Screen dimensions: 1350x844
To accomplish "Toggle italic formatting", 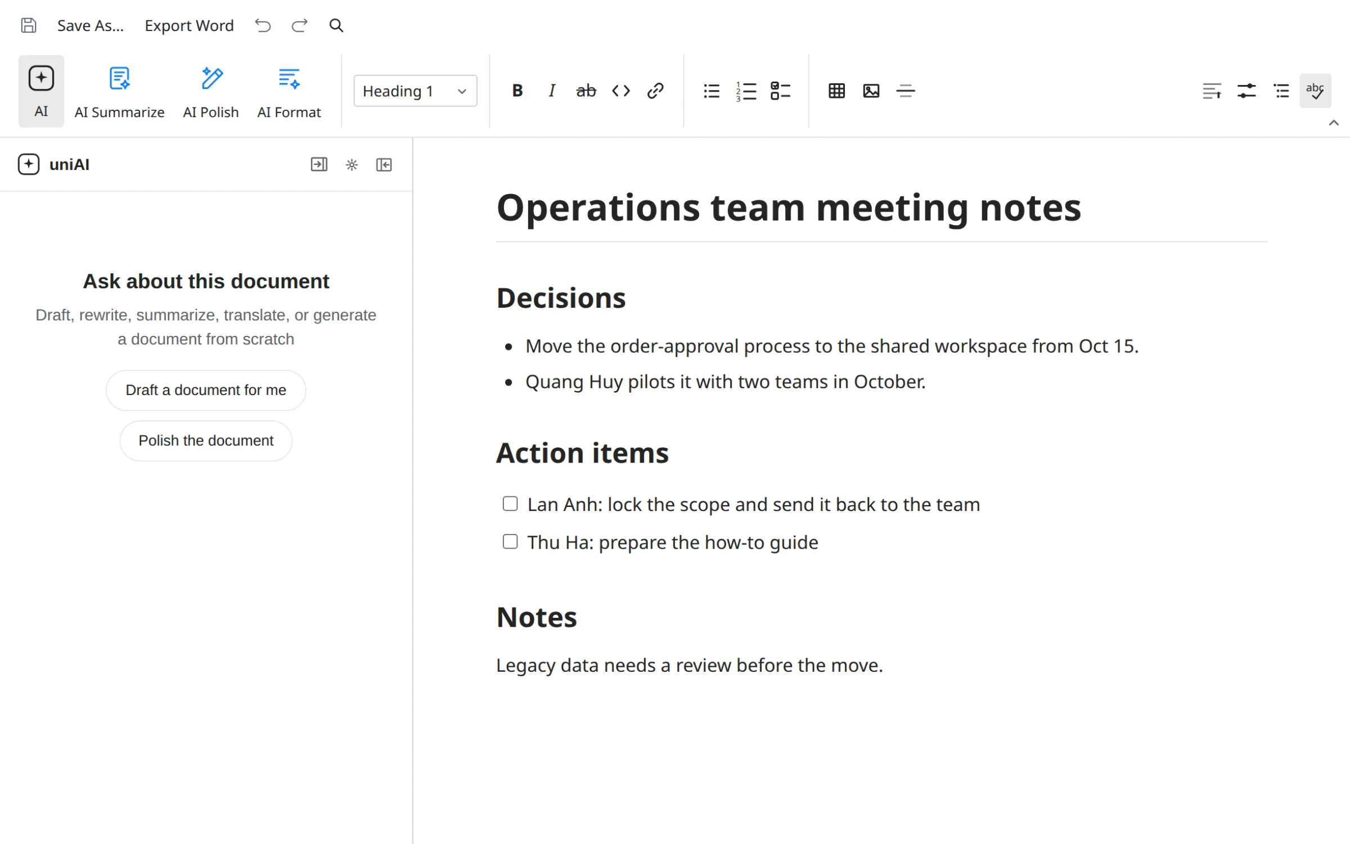I will (552, 91).
